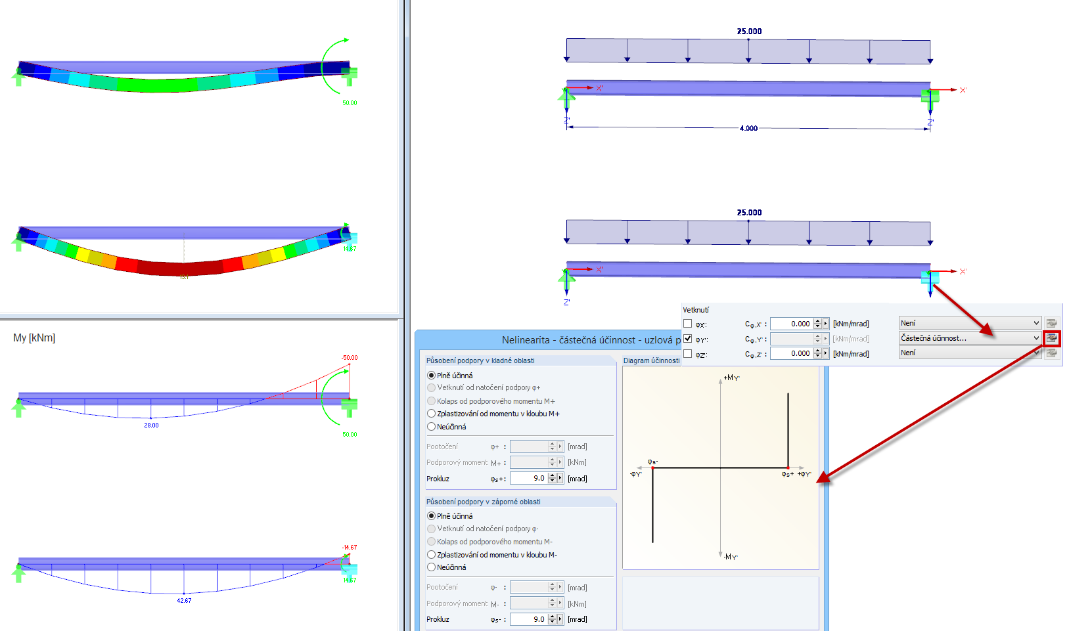Click the 28.00 moment value label
This screenshot has width=1069, height=631.
[151, 425]
